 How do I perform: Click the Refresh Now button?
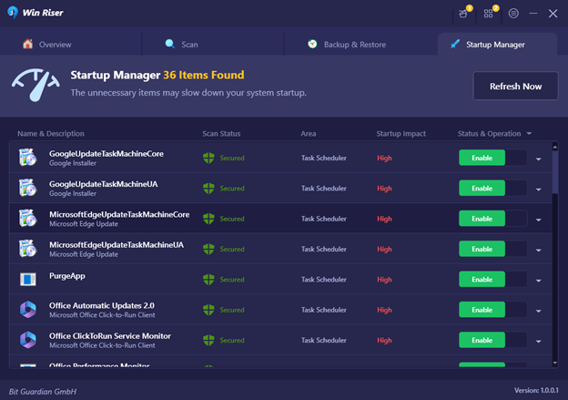(x=515, y=86)
